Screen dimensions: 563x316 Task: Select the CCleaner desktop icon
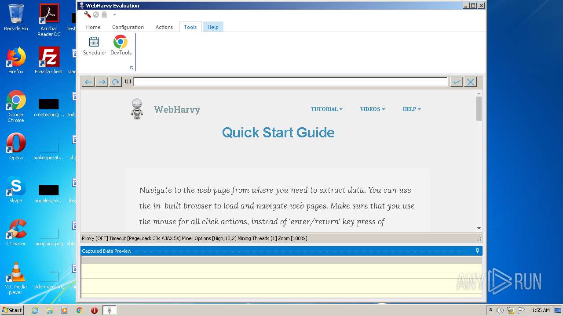(16, 233)
